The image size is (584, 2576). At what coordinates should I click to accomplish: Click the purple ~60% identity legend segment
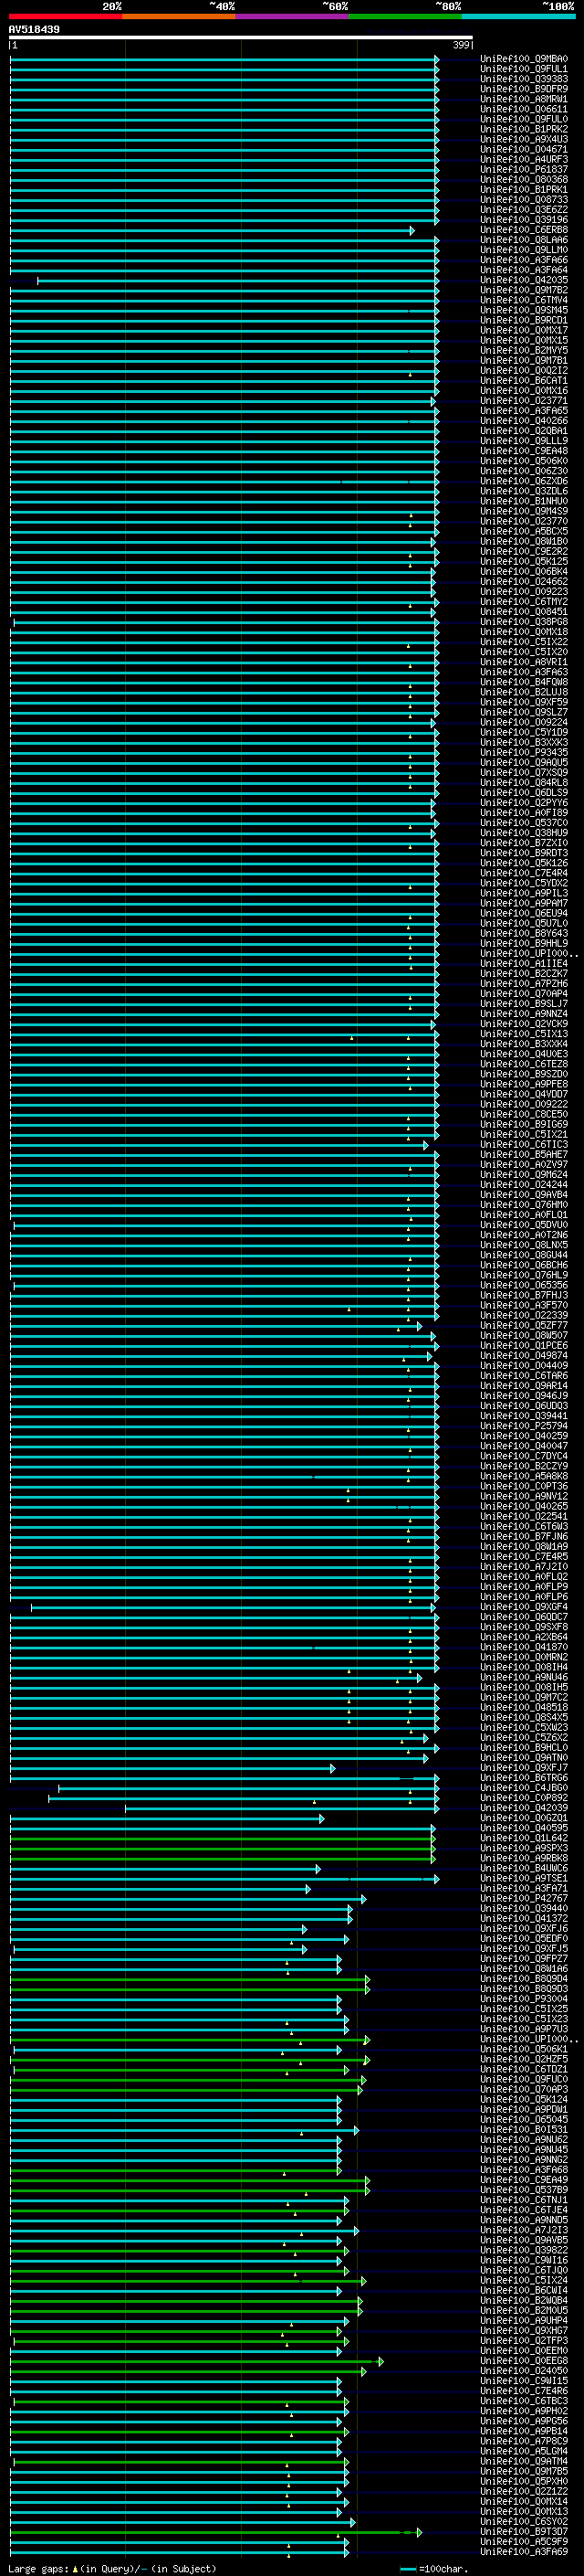293,17
